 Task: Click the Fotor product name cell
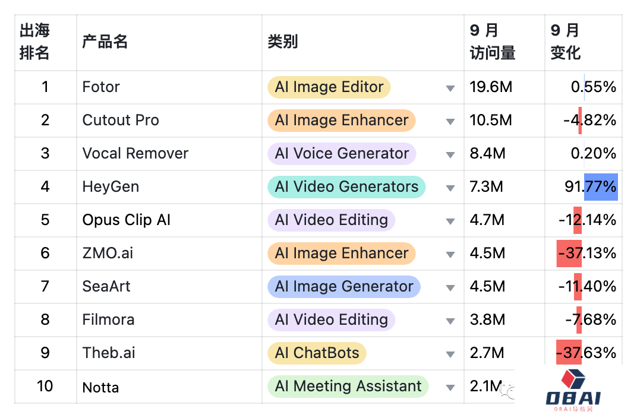tap(169, 87)
